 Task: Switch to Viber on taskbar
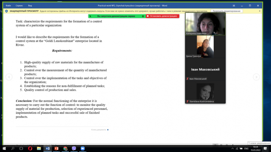[x=74, y=148]
